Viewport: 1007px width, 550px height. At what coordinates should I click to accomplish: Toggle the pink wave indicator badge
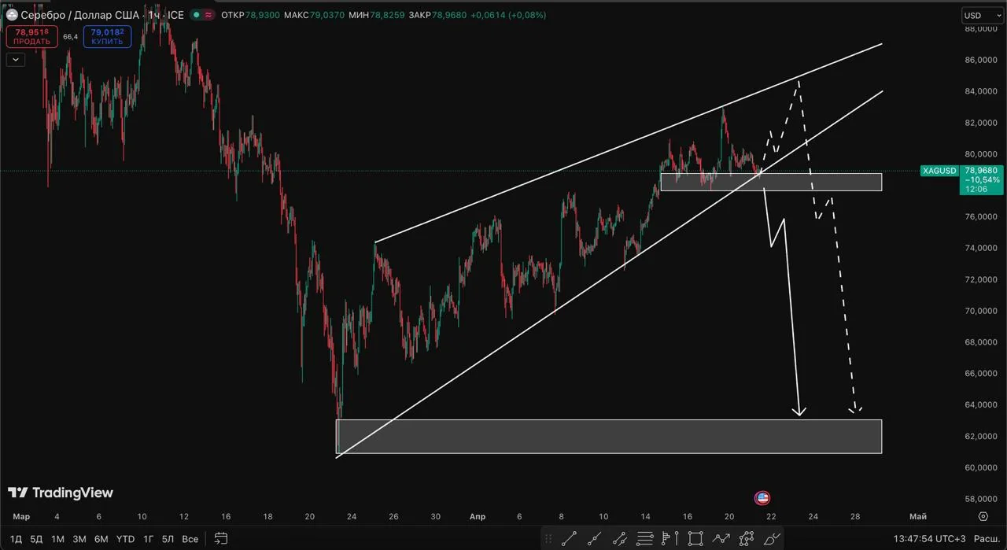pos(208,15)
